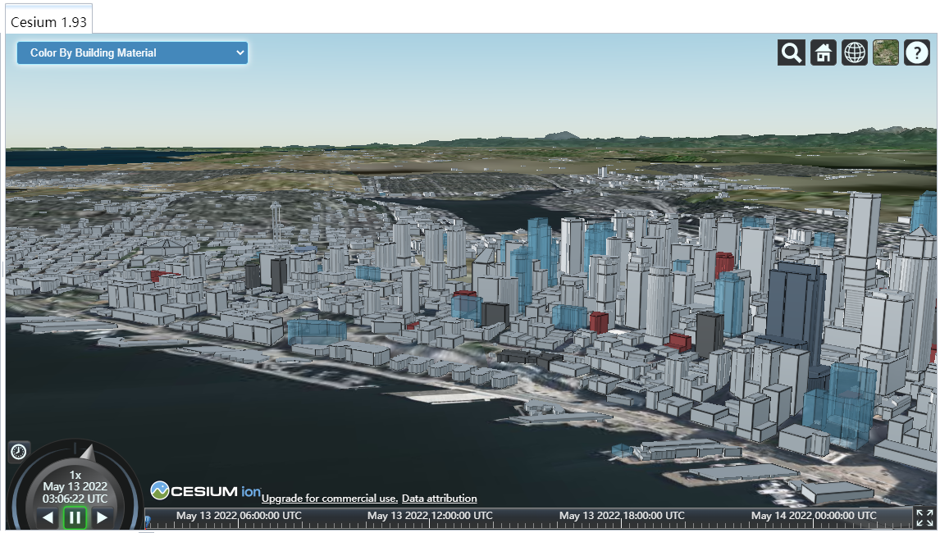Click the 03:06:22 UTC time readout

tap(75, 499)
